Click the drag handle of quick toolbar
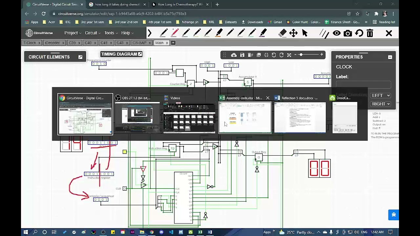This screenshot has width=420, height=236. coord(224,55)
